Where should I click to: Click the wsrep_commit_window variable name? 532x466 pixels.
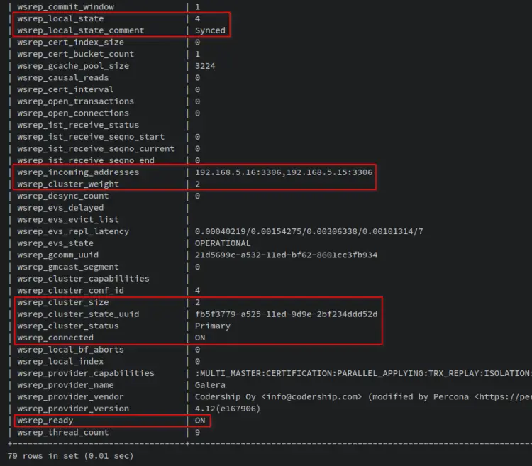click(x=66, y=7)
